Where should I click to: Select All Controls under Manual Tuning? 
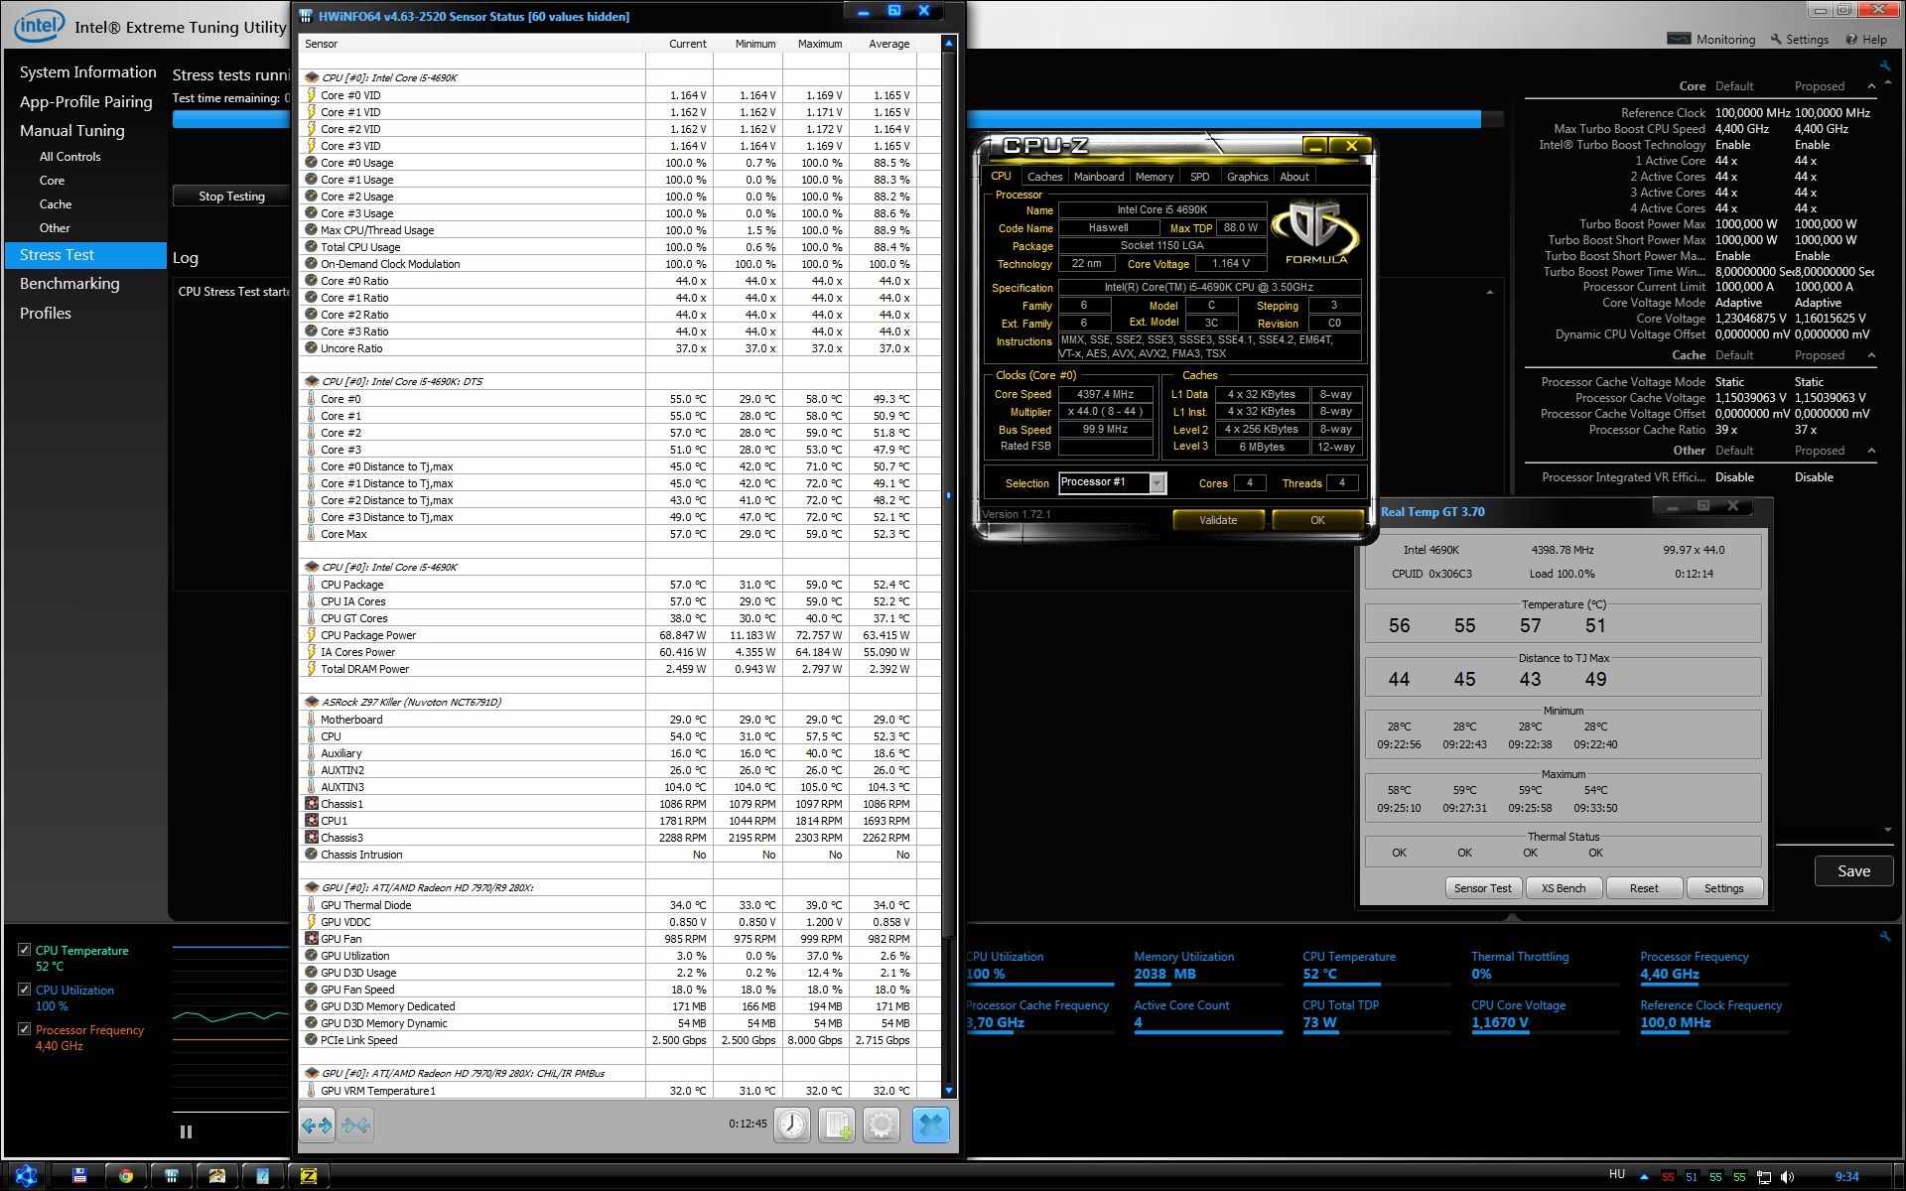(69, 157)
